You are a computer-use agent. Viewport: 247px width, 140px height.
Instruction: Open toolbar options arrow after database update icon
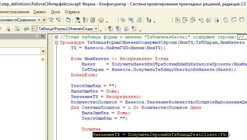pos(154,22)
